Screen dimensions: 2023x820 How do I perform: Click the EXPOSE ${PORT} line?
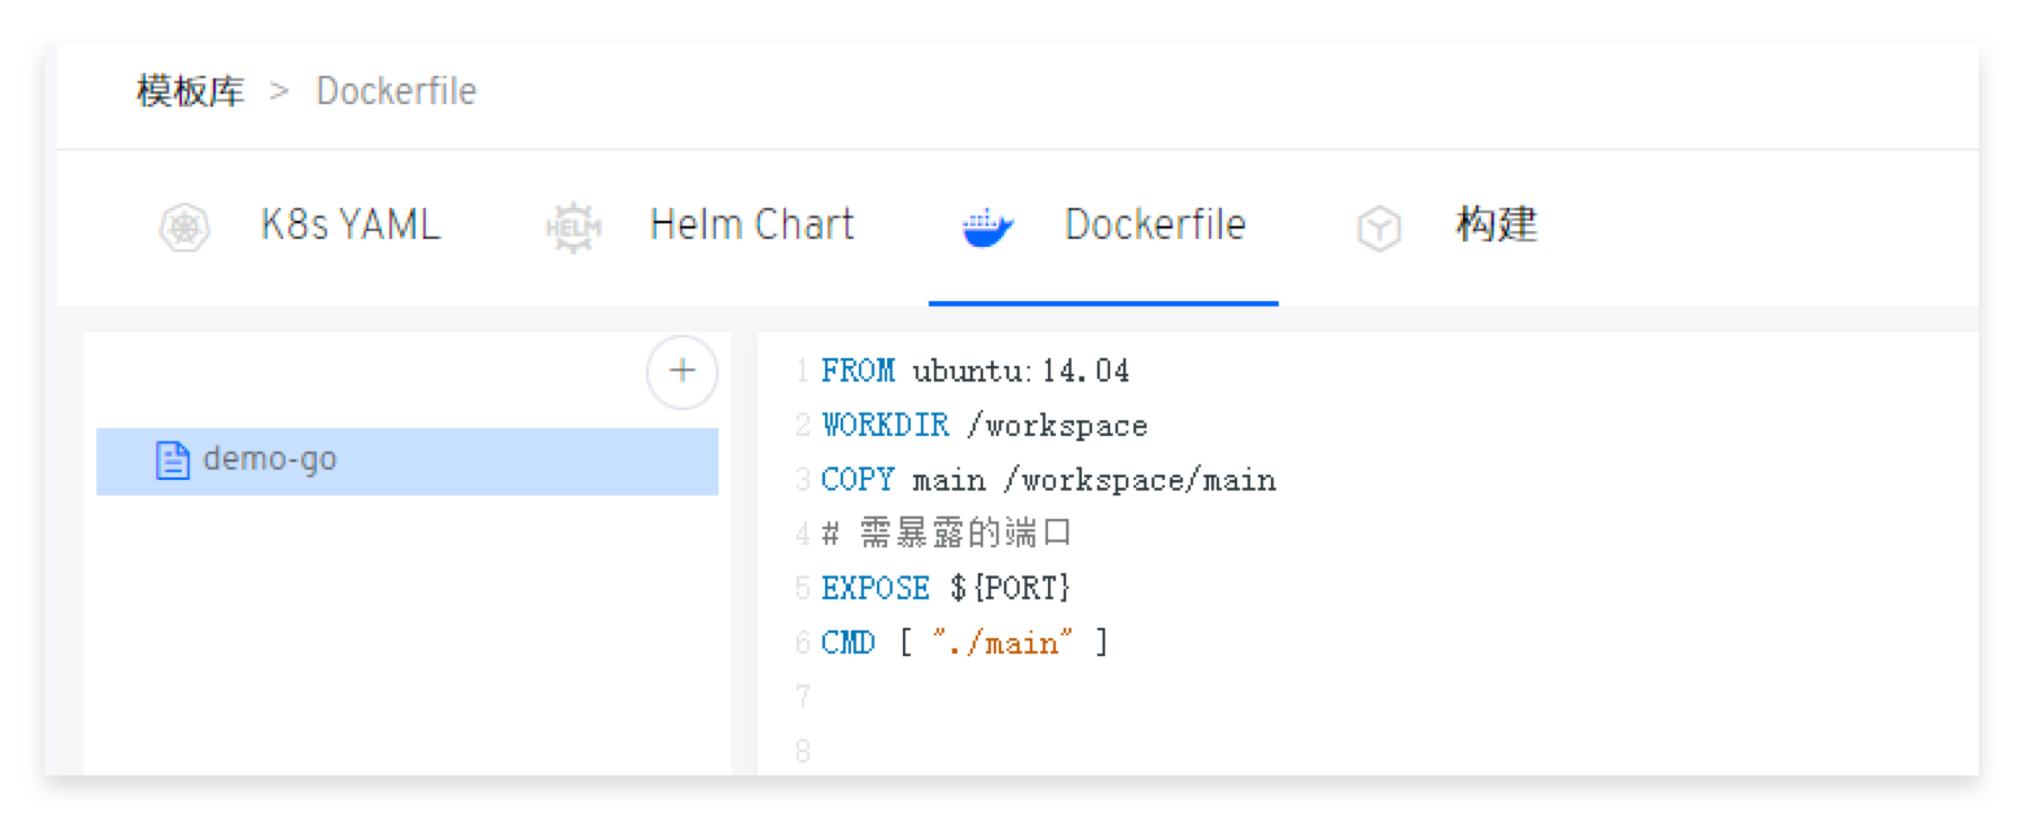(x=945, y=588)
